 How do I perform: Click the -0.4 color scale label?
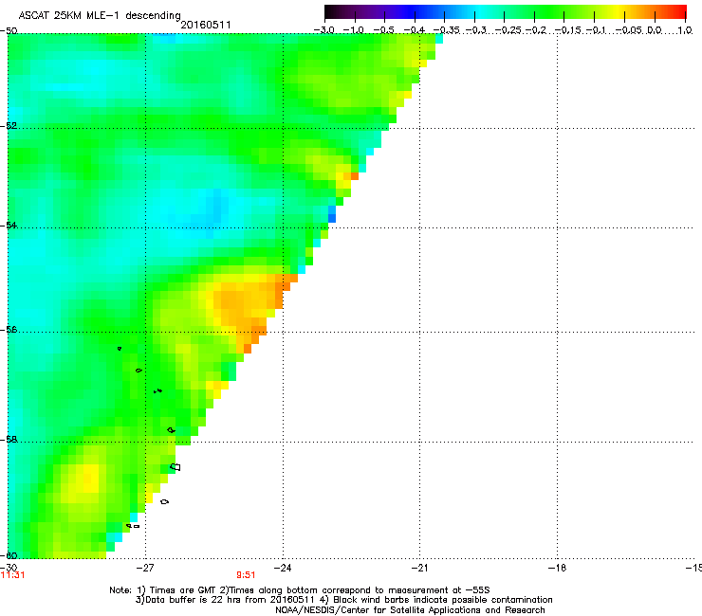[415, 30]
